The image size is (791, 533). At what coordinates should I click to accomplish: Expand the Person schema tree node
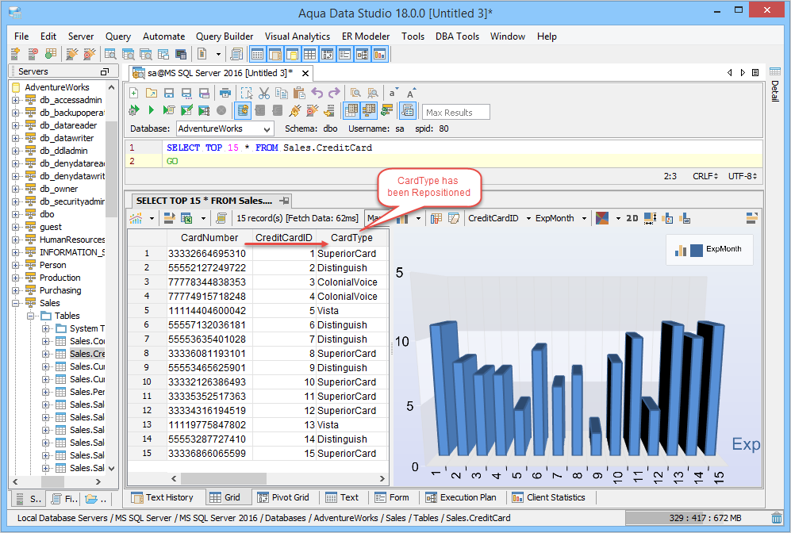tap(17, 265)
